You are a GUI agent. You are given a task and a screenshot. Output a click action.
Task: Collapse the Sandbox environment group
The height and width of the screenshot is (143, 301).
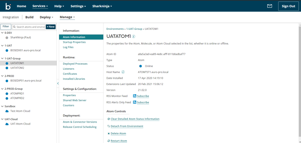(2, 106)
